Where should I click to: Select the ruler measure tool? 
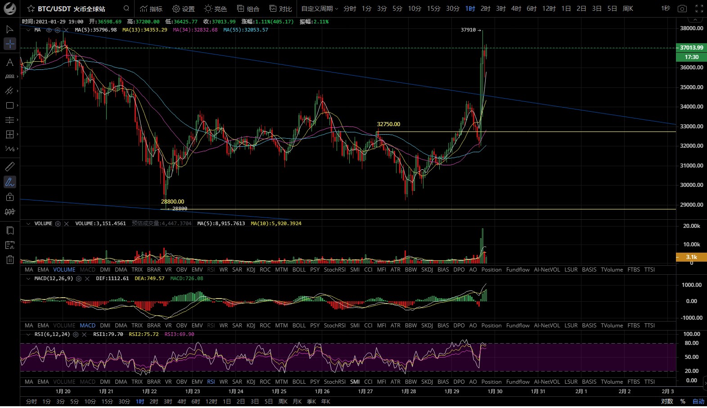[x=9, y=167]
